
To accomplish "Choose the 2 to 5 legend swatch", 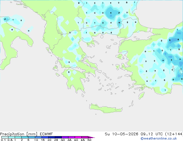I will tap(25, 137).
